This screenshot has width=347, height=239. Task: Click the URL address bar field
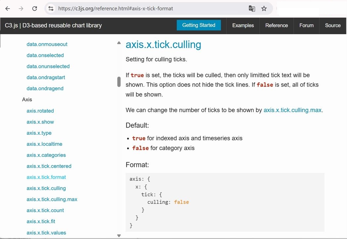tap(149, 9)
